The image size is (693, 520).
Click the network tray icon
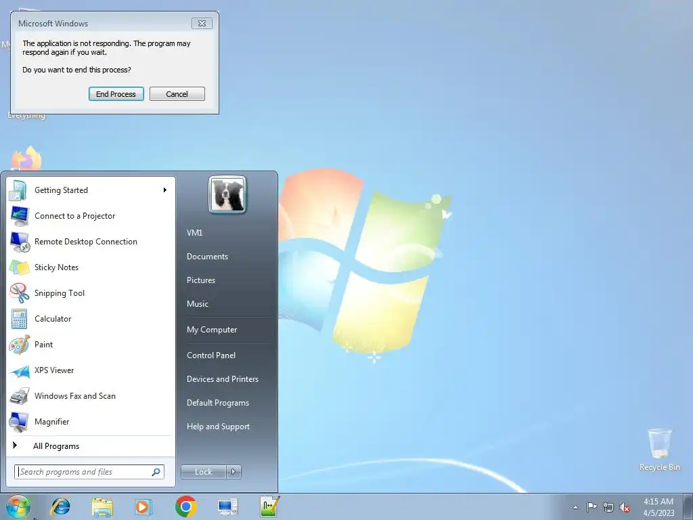[608, 507]
